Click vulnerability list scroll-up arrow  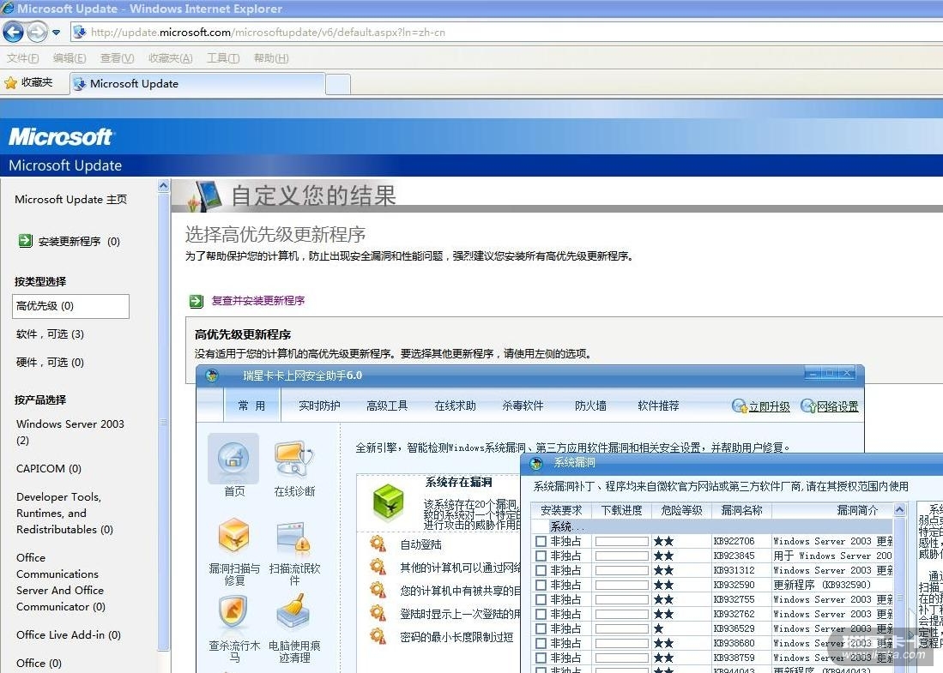pos(900,510)
